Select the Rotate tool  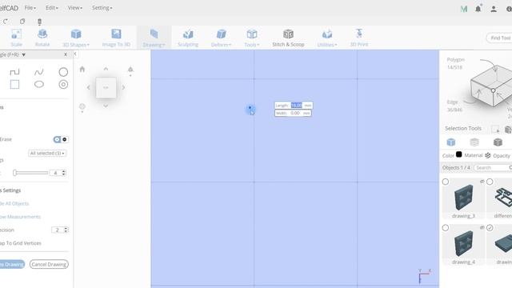[42, 38]
